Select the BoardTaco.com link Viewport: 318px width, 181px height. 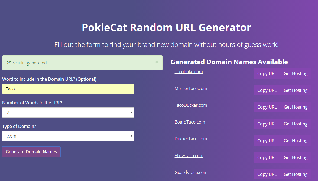click(190, 122)
